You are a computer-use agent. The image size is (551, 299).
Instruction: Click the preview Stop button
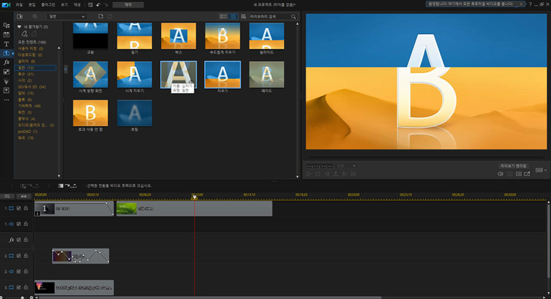coord(318,174)
